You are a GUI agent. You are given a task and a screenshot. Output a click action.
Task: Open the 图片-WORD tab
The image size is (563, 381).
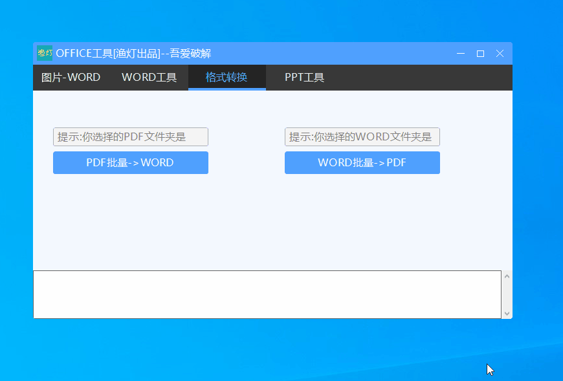71,78
